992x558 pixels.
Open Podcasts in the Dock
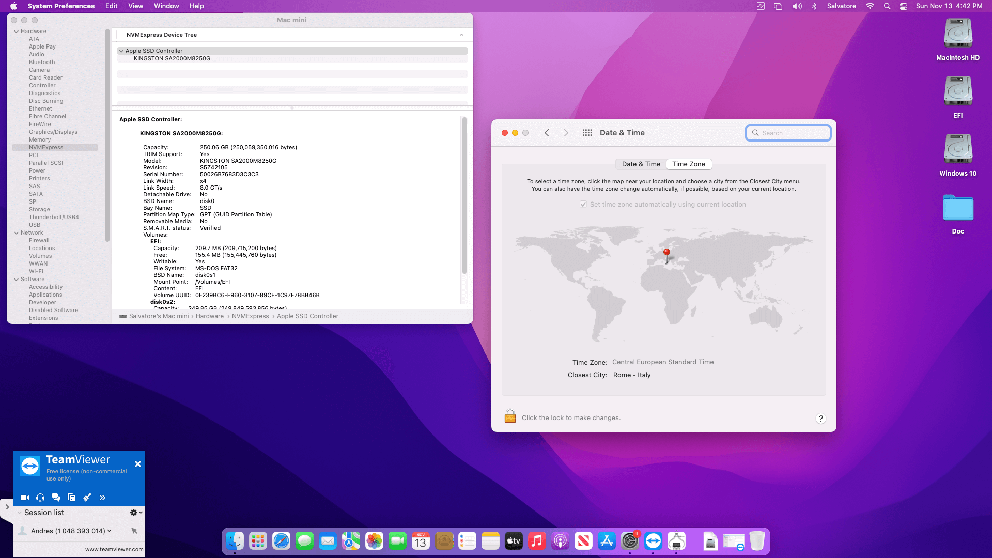point(560,541)
